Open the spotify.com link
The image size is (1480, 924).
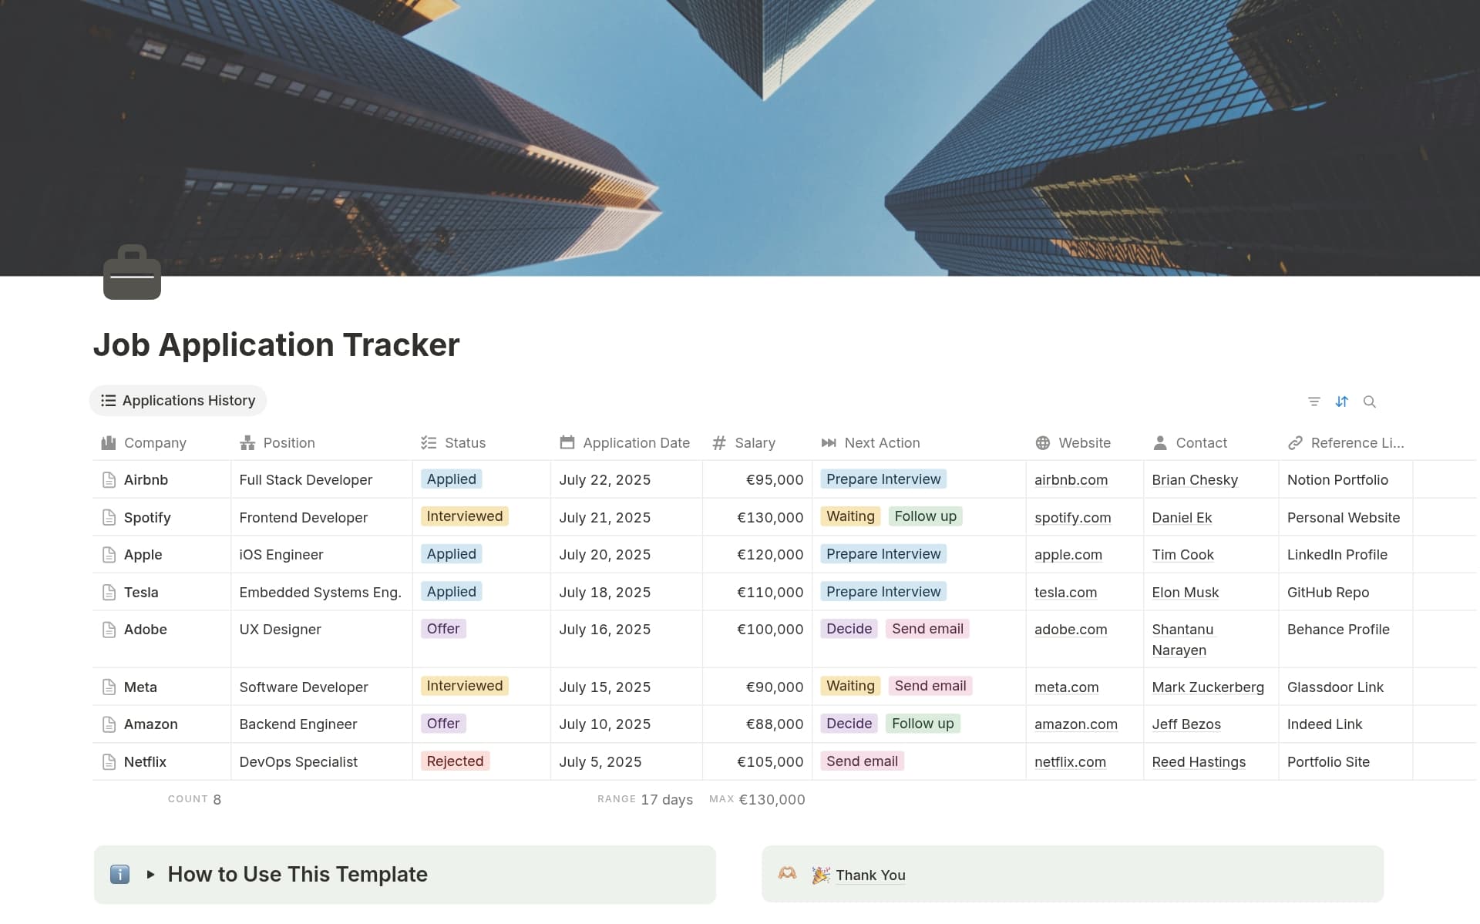[1072, 517]
